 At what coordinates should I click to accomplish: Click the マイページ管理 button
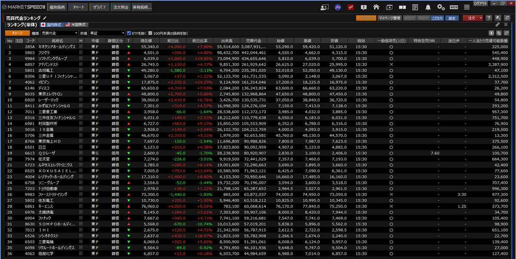point(390,18)
